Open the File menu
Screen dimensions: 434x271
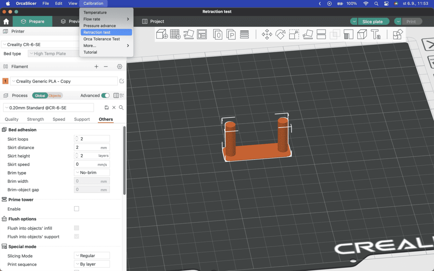[46, 3]
